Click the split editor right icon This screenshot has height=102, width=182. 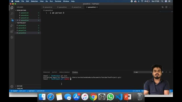pos(166,7)
